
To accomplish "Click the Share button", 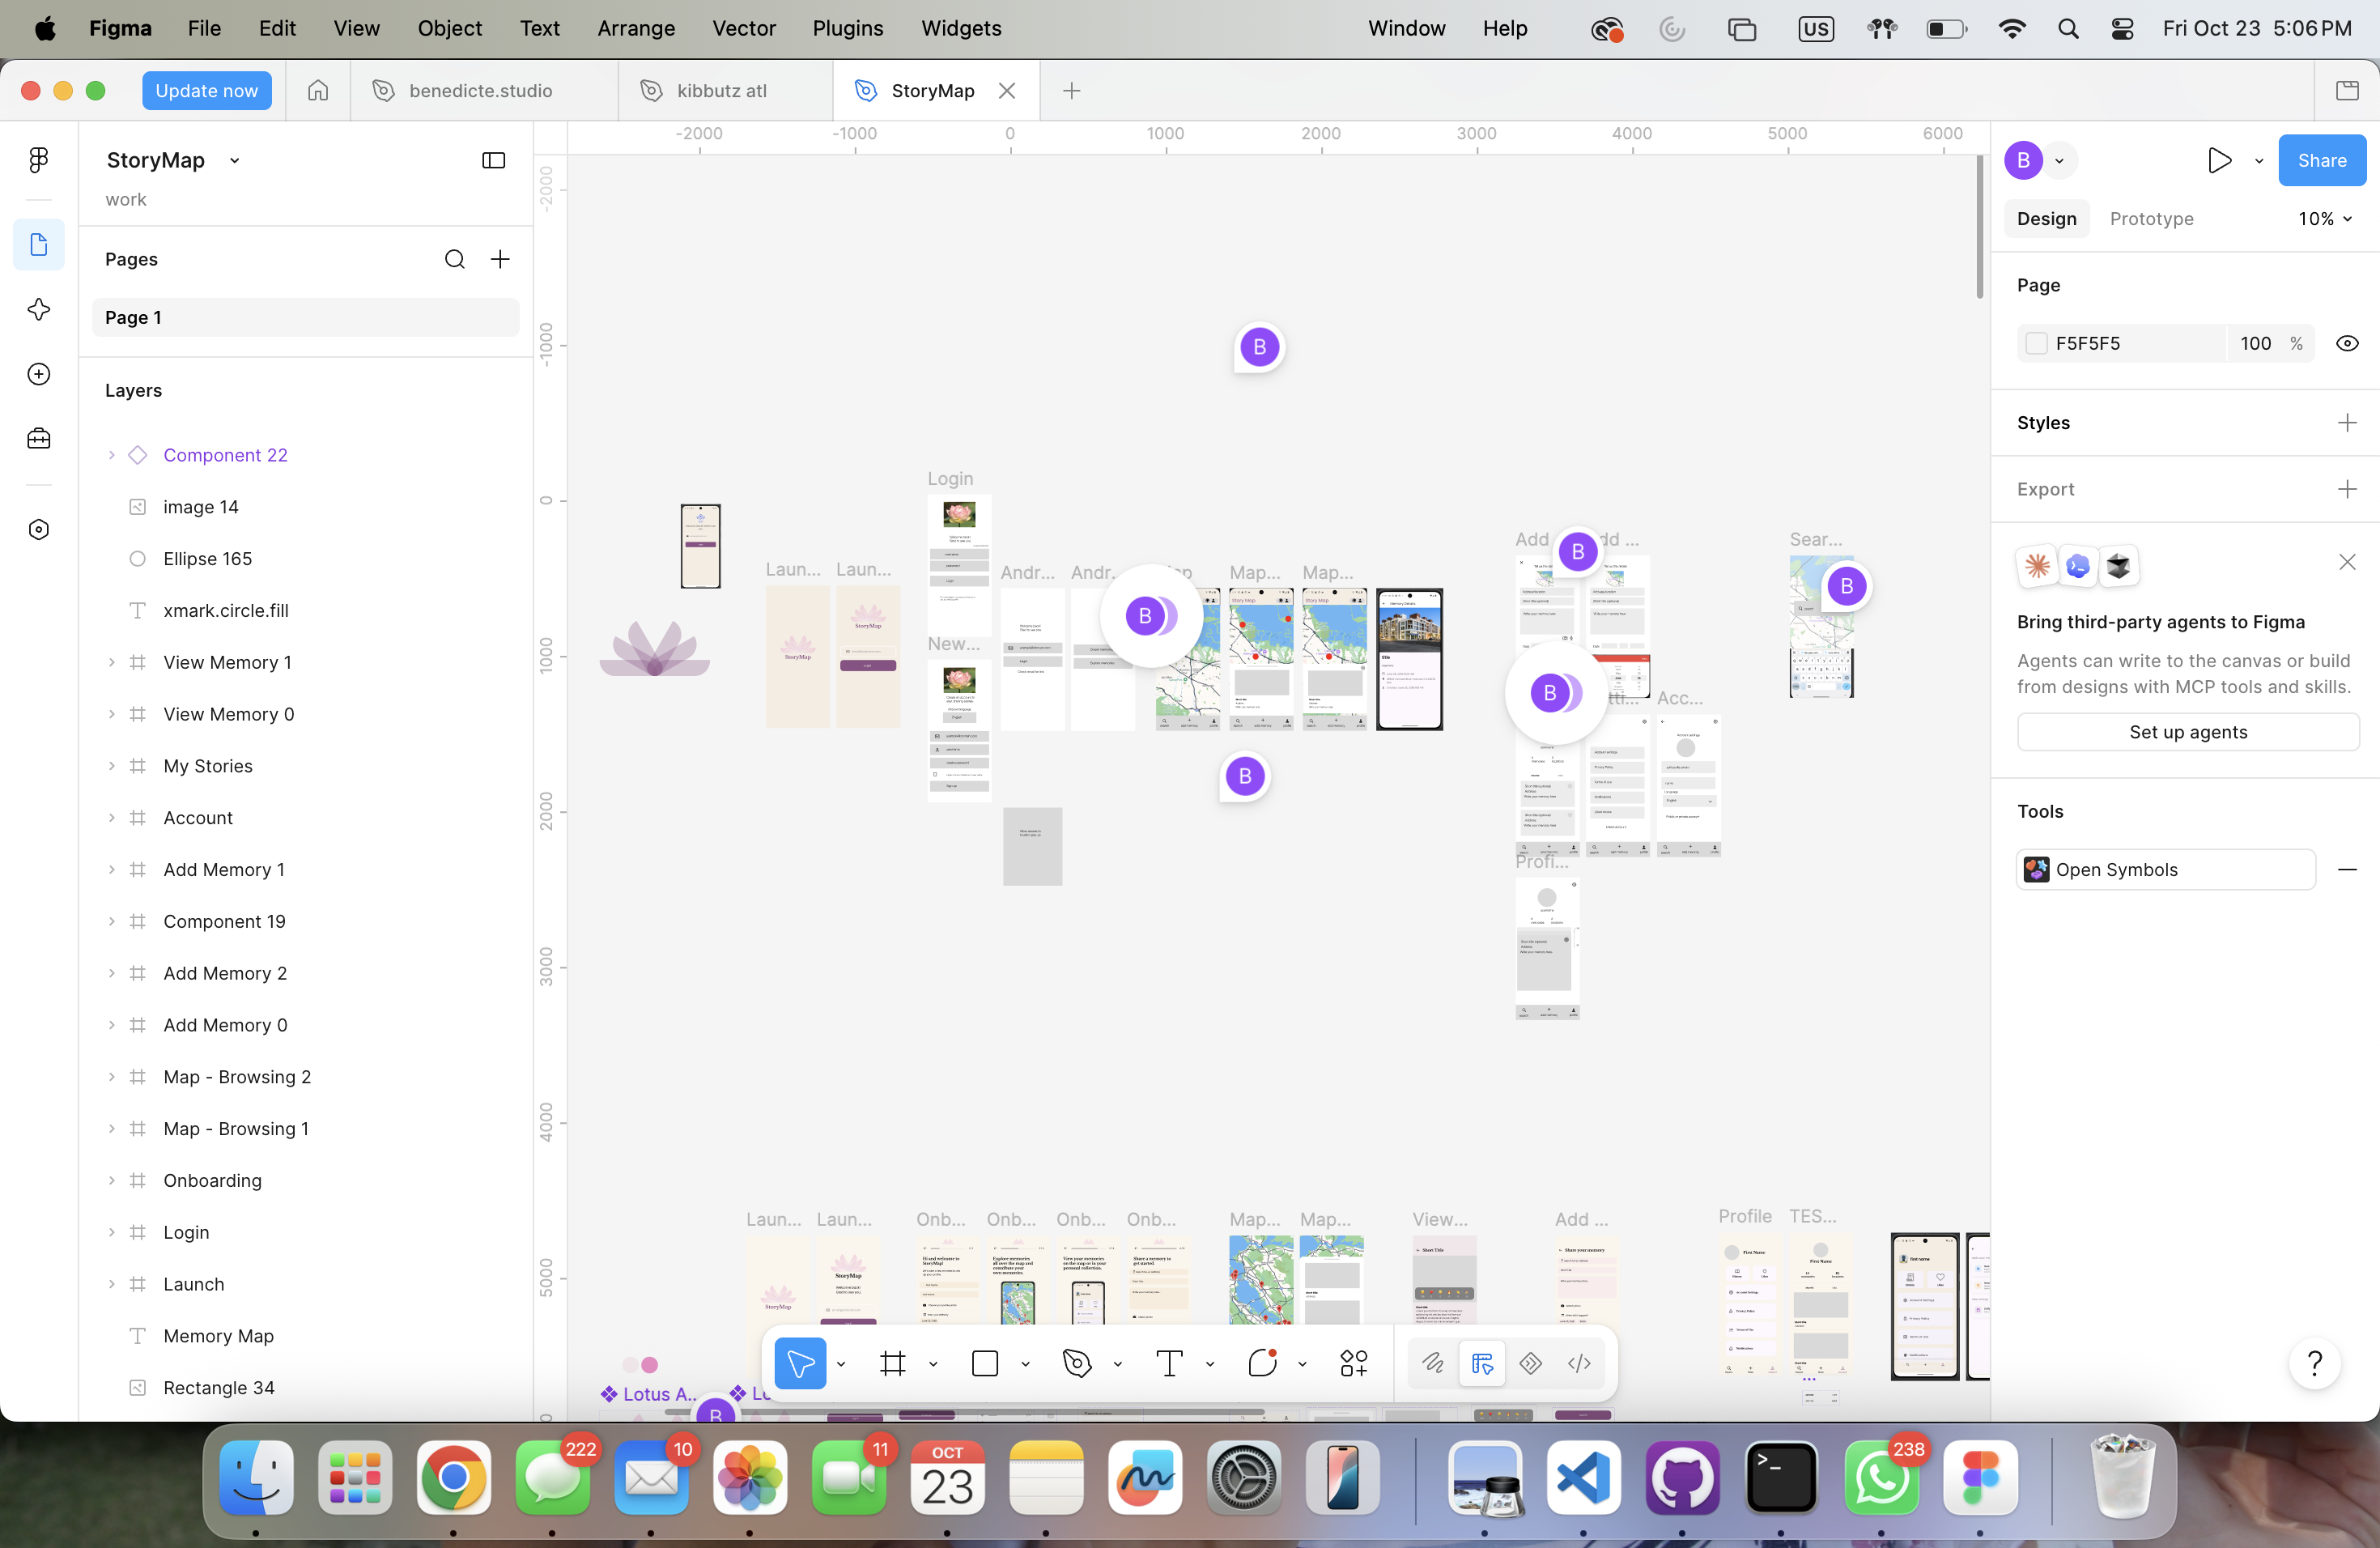I will [x=2321, y=160].
